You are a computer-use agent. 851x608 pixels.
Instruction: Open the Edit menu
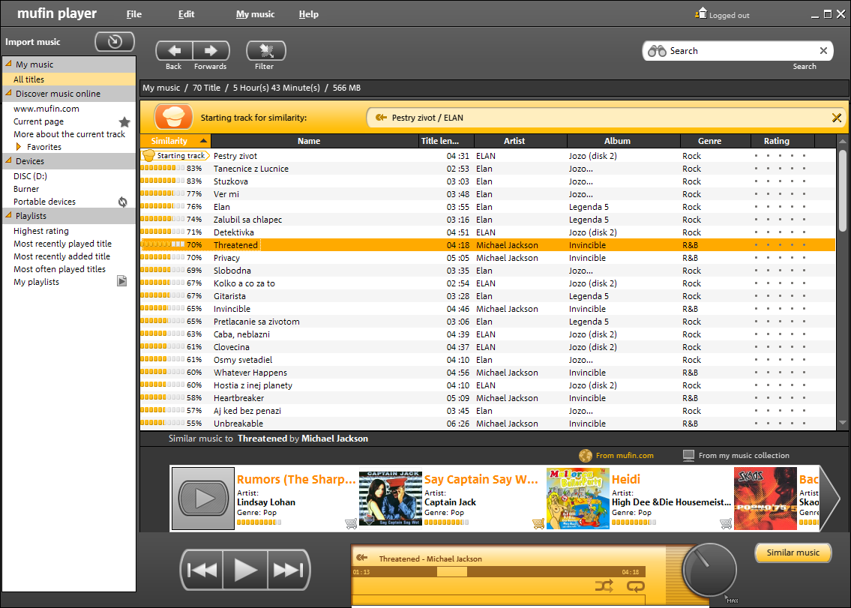coord(186,14)
